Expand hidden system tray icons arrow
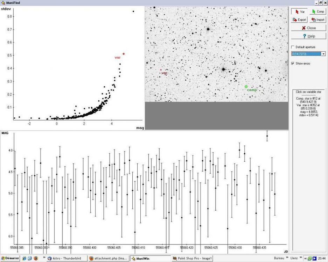 tap(306, 259)
